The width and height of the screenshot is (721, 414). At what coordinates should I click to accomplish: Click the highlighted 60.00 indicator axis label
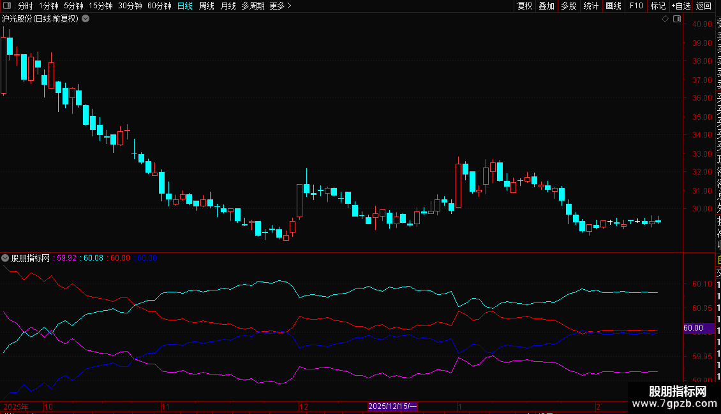[699, 328]
